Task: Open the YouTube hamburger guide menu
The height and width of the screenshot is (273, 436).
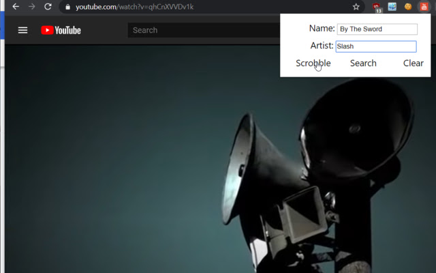Action: [x=22, y=30]
